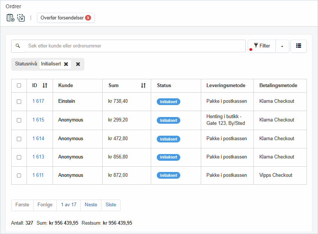This screenshot has height=234, width=318.
Task: Toggle the select-all orders checkbox
Action: pos(19,86)
